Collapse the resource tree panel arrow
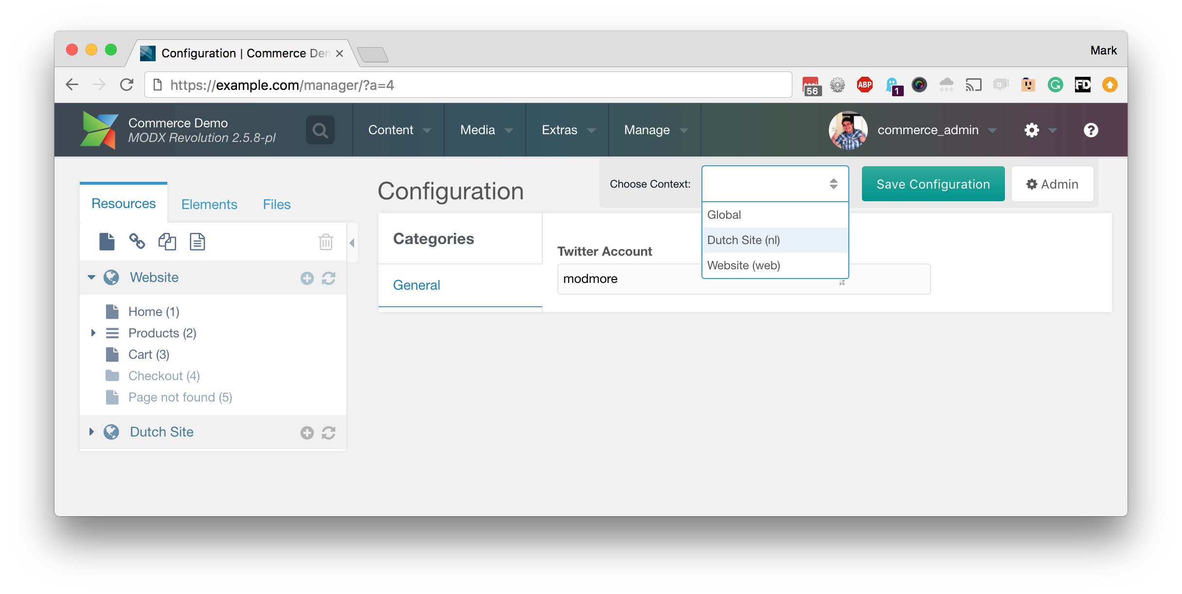The height and width of the screenshot is (594, 1182). [352, 243]
